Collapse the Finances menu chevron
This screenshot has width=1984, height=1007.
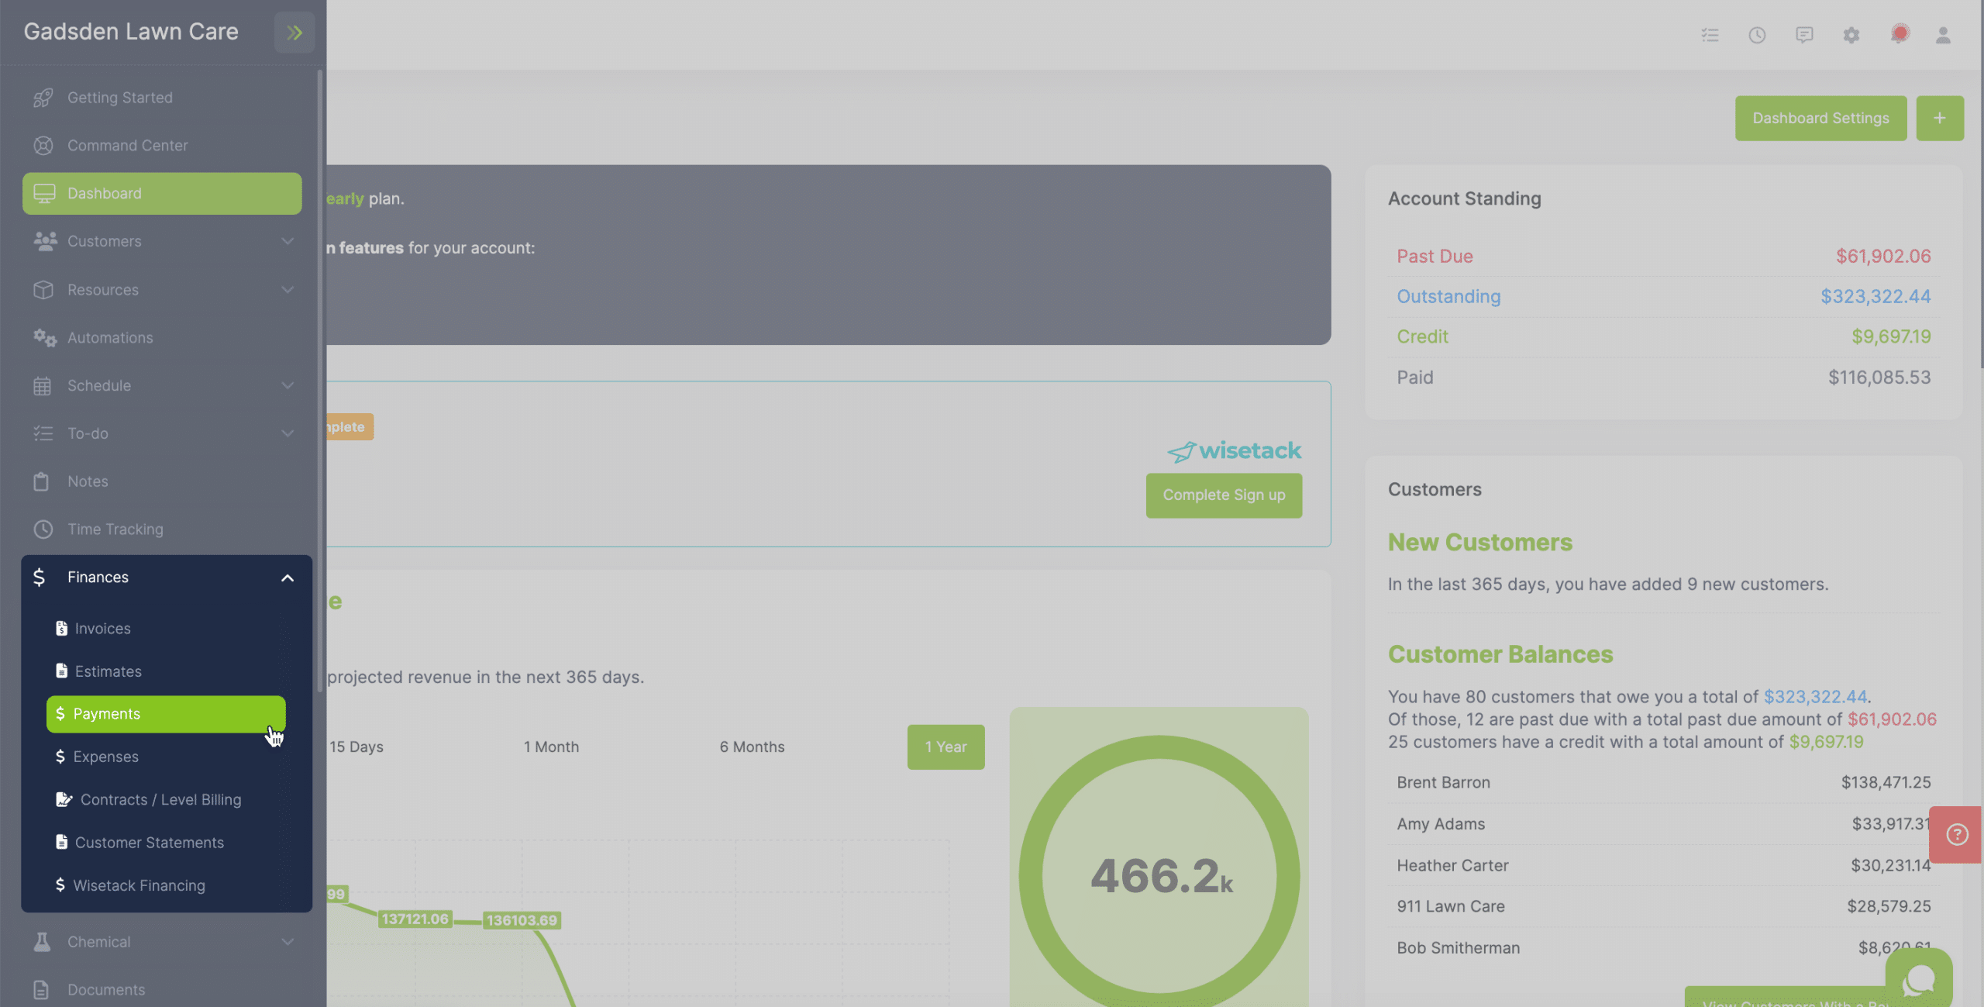(288, 578)
